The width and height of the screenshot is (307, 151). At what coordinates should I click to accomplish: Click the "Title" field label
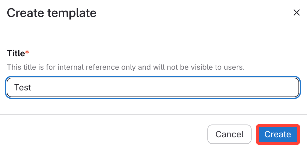[16, 54]
